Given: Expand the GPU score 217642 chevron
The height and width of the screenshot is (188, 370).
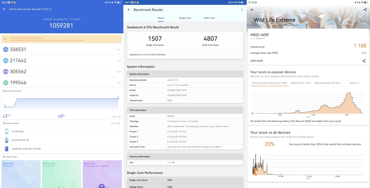Looking at the screenshot, I should click(x=119, y=61).
